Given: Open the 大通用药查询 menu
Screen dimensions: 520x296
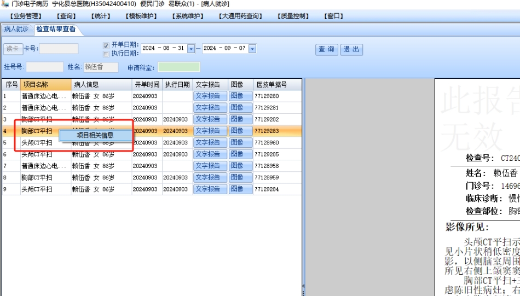Looking at the screenshot, I should pos(240,16).
